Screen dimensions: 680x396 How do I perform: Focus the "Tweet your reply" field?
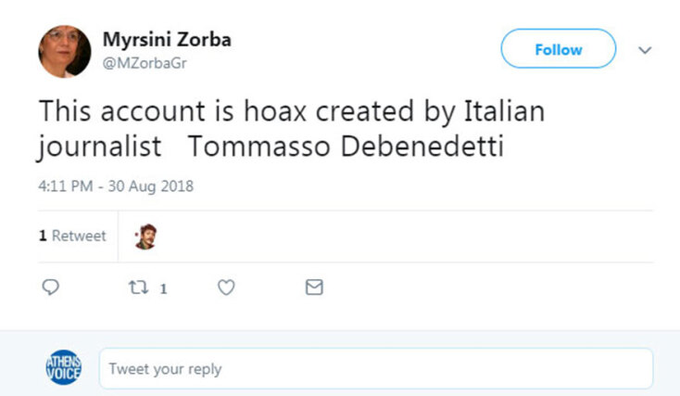375,368
